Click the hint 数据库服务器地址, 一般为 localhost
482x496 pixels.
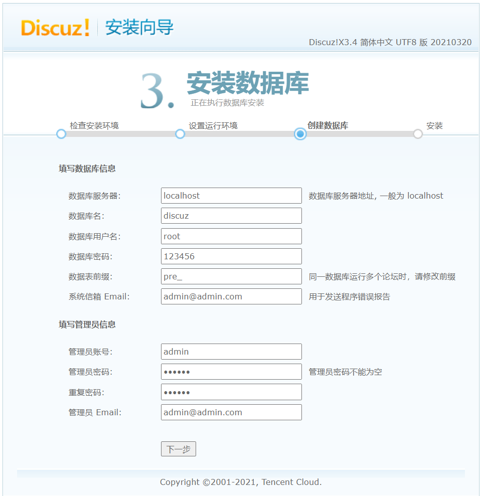tap(376, 196)
